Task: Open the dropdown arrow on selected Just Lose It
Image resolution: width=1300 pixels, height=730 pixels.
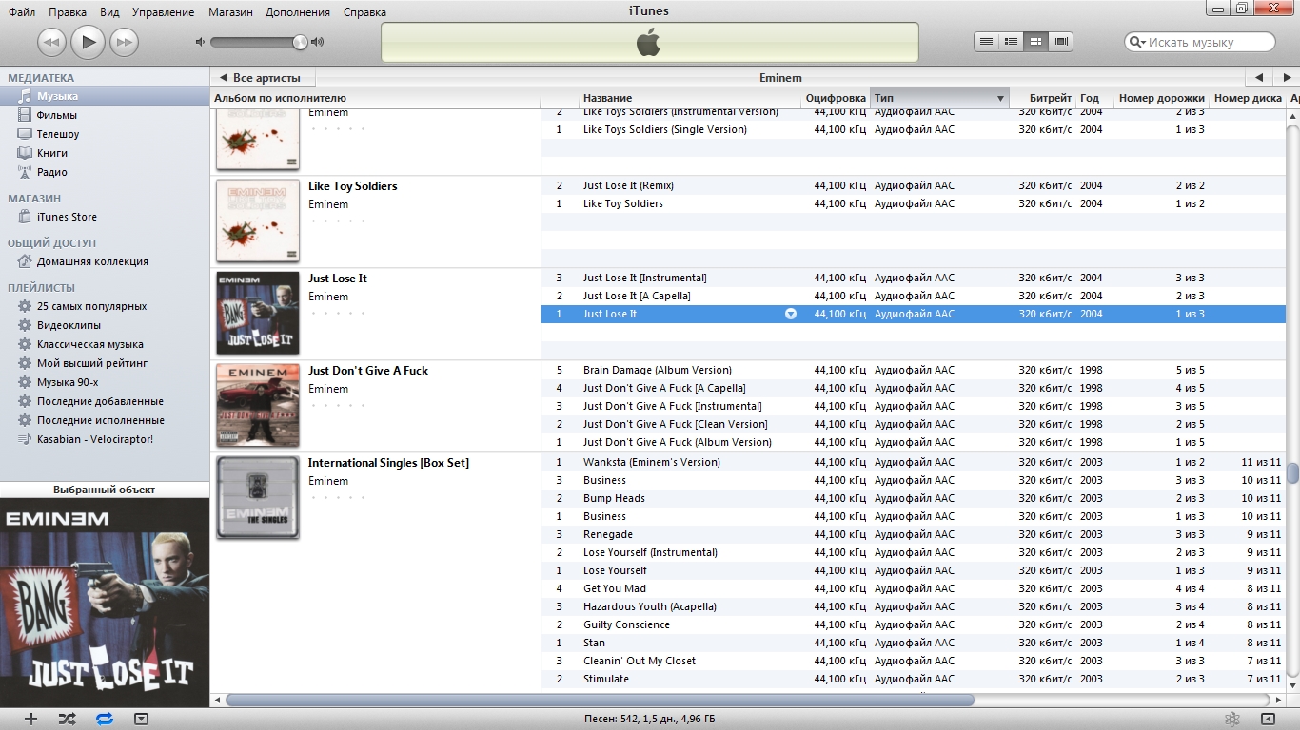Action: pos(790,314)
